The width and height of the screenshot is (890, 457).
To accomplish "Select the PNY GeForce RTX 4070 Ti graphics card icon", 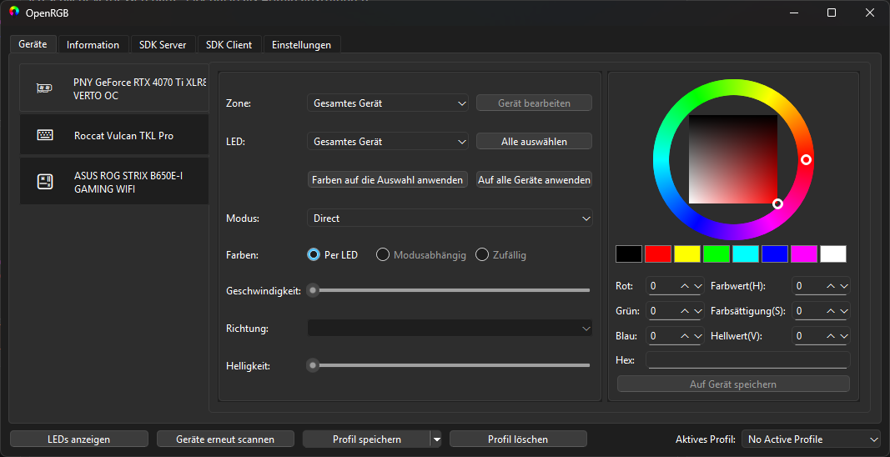I will coord(45,88).
